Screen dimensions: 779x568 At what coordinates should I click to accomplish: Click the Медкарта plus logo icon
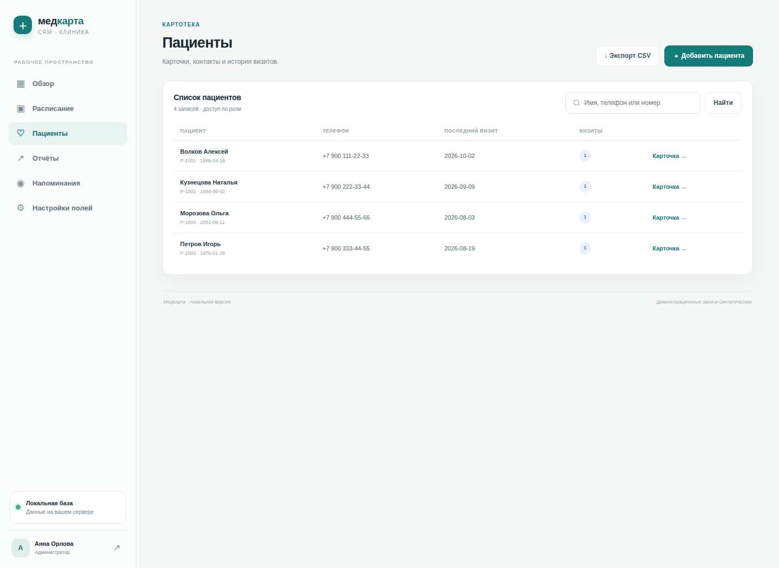[x=23, y=25]
